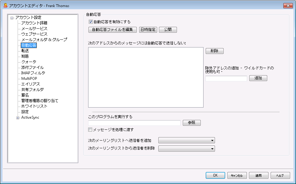This screenshot has height=184, width=296.
Task: Collapse the アカウント設定 tree node
Action: pyautogui.click(x=12, y=18)
